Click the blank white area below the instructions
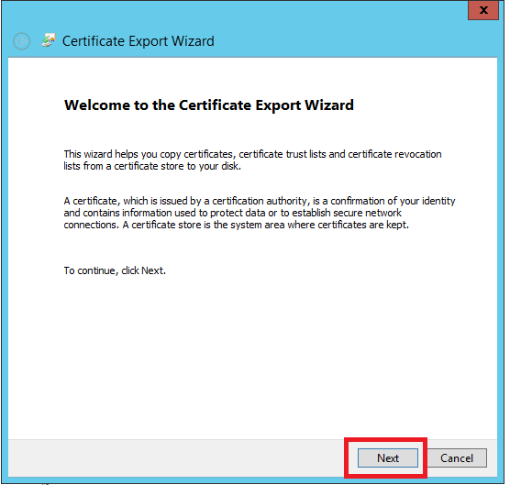The height and width of the screenshot is (485, 510). click(252, 358)
